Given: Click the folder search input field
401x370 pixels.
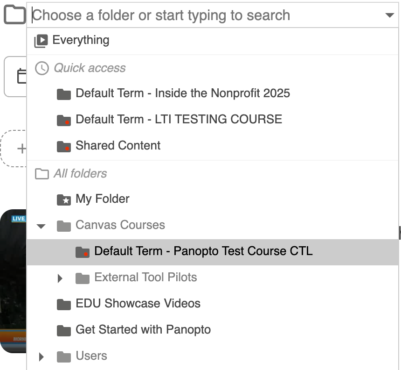Looking at the screenshot, I should click(205, 15).
